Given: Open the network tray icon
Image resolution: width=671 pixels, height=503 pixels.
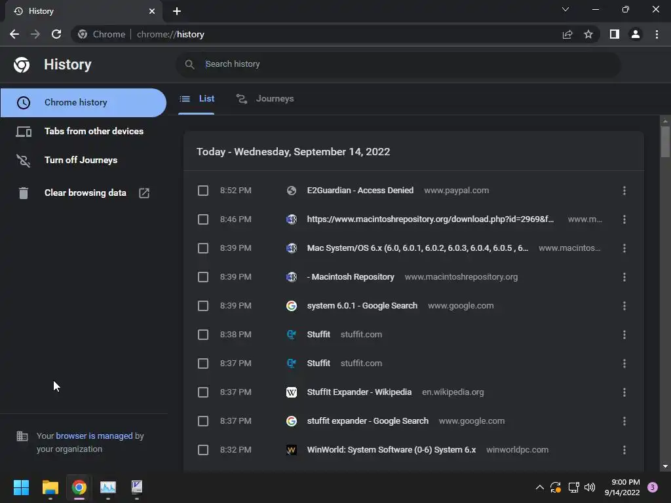Looking at the screenshot, I should point(573,487).
